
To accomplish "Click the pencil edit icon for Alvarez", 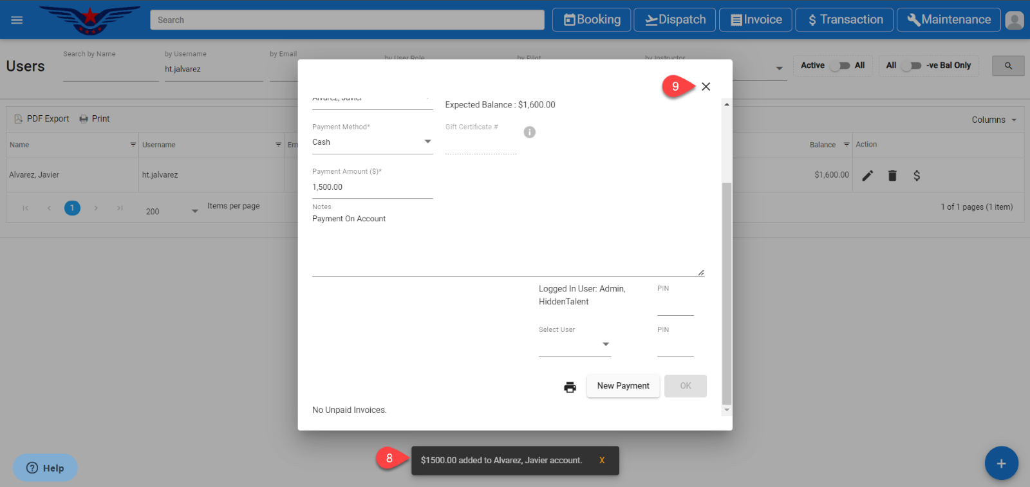I will (868, 176).
